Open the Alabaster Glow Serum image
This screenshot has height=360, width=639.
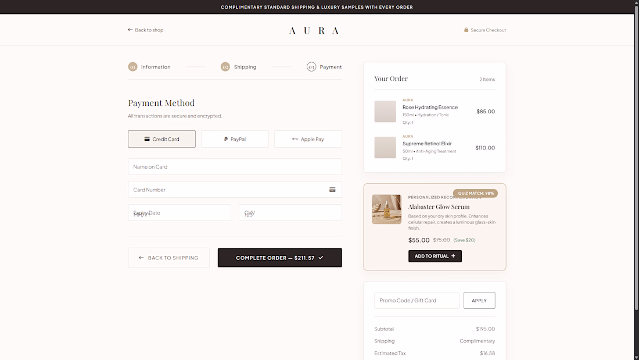click(x=386, y=209)
